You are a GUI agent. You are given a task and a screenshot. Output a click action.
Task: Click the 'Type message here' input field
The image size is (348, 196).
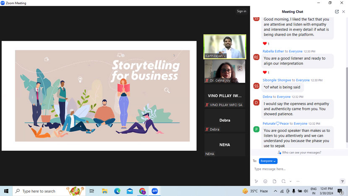pos(293,169)
